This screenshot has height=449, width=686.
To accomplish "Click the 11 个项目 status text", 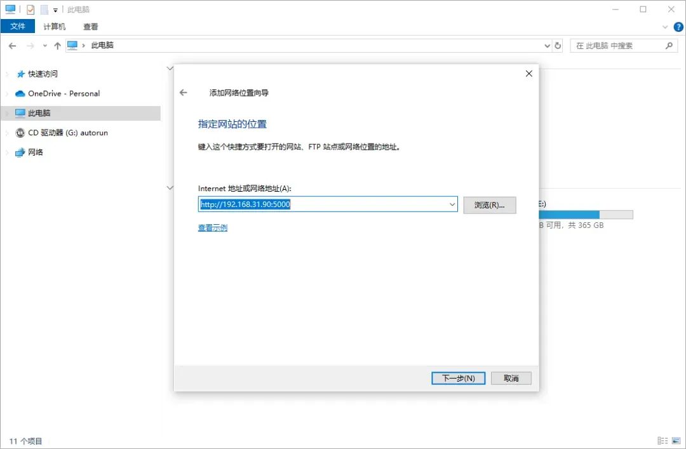I will click(x=26, y=441).
